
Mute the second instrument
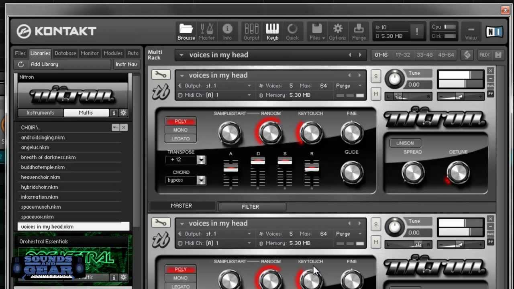pyautogui.click(x=376, y=242)
